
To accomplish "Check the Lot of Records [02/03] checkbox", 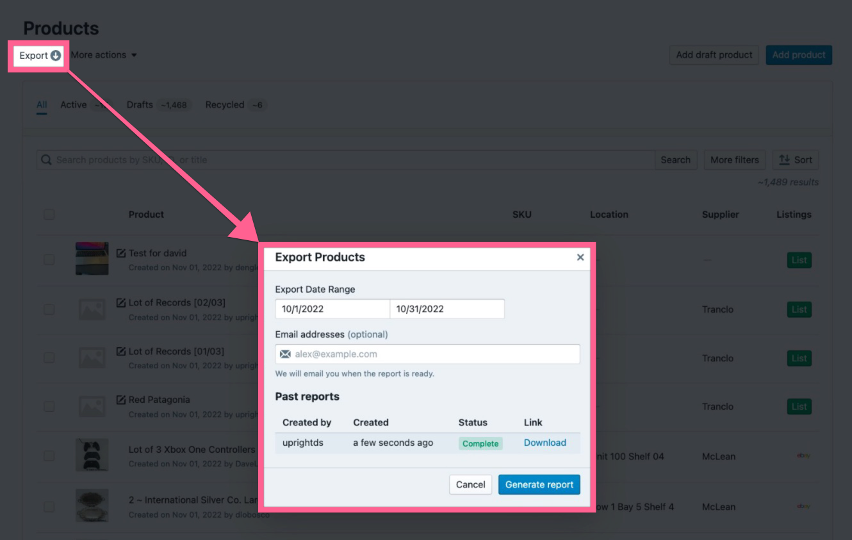I will tap(49, 309).
